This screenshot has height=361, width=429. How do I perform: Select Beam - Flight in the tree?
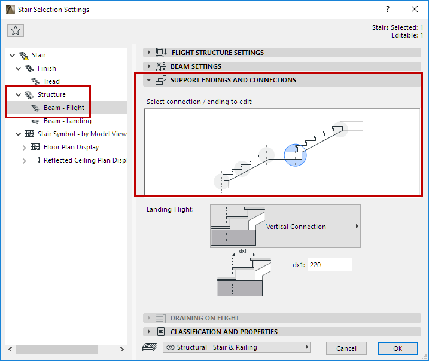coord(64,108)
